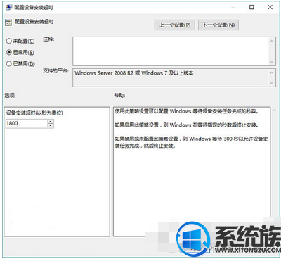Click the comment box scroll up arrow
This screenshot has width=281, height=259.
[x=272, y=42]
